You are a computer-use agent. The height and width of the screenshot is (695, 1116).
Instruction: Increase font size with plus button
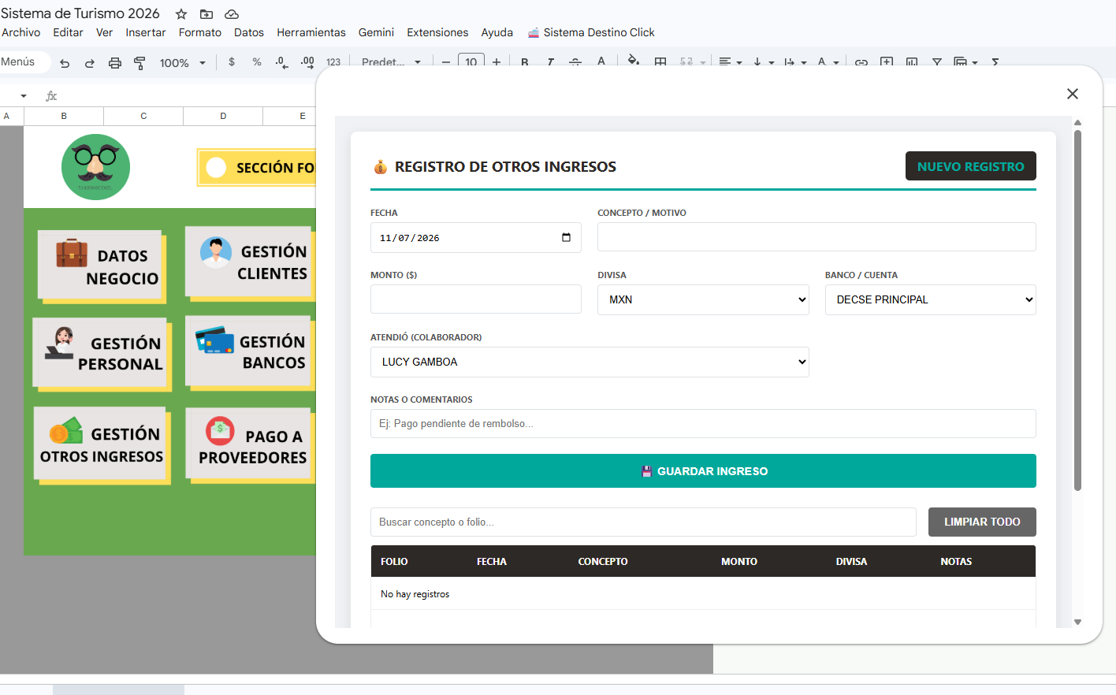(x=497, y=62)
